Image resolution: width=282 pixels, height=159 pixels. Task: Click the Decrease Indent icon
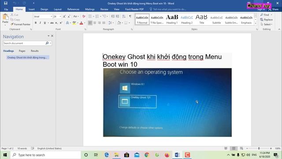pyautogui.click(x=113, y=16)
